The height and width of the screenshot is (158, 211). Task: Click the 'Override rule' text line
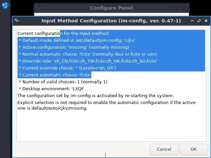click(x=88, y=61)
